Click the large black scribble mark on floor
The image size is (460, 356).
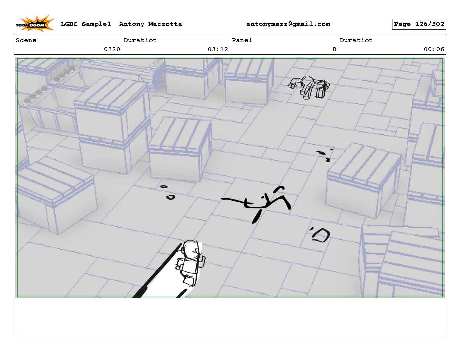point(257,205)
